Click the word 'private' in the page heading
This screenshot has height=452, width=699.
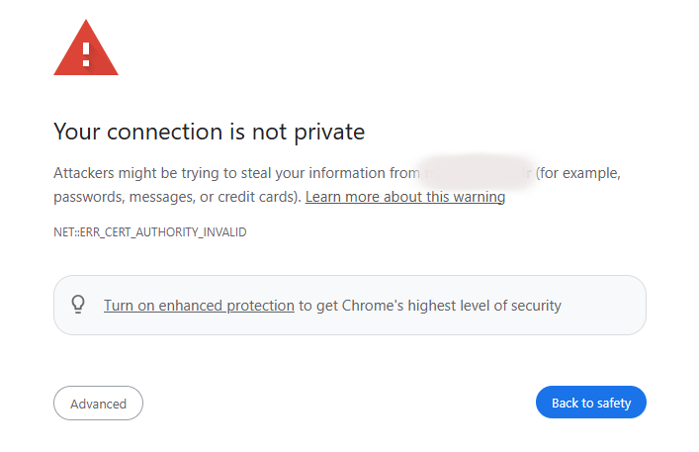329,132
